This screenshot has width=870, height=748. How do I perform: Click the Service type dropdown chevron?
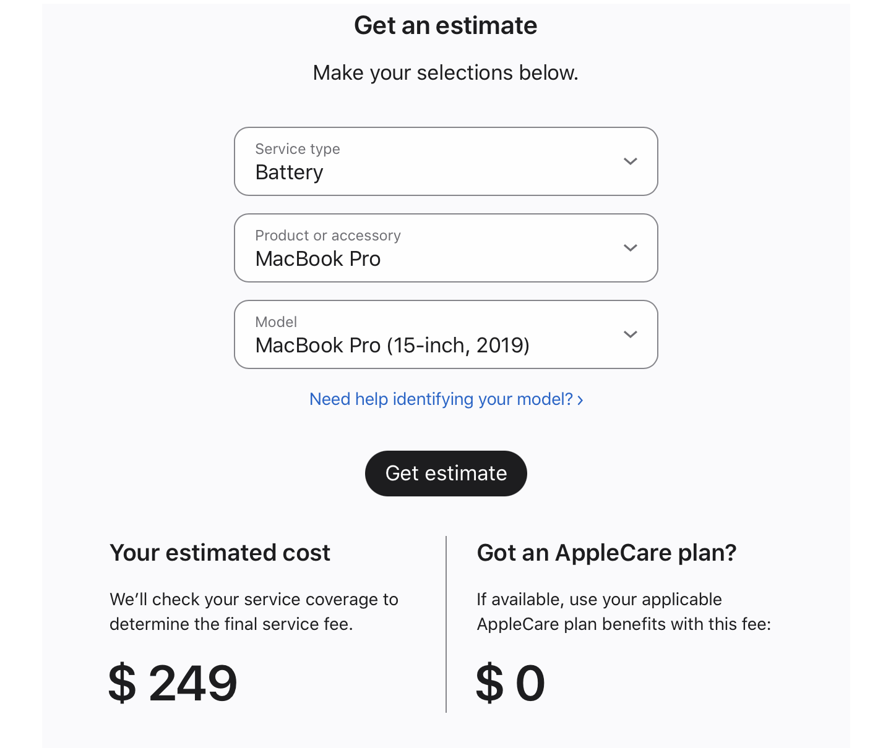coord(630,161)
